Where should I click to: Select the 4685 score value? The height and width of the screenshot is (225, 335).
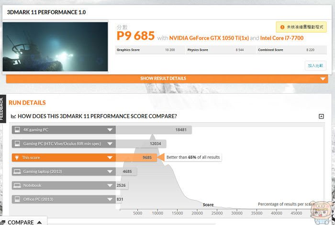click(127, 171)
